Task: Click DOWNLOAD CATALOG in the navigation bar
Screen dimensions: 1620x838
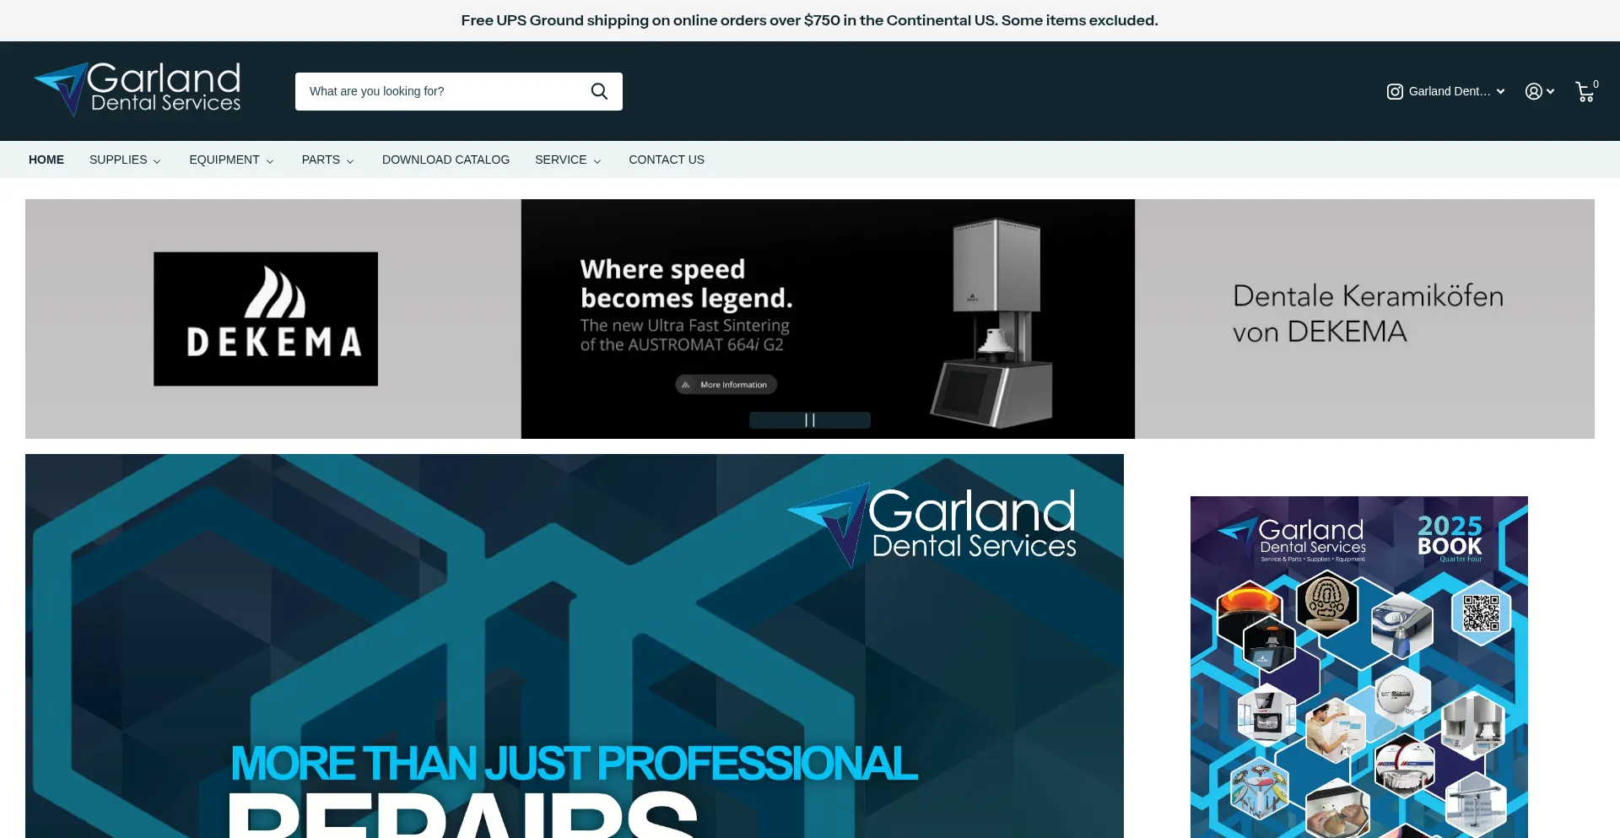Action: [445, 159]
